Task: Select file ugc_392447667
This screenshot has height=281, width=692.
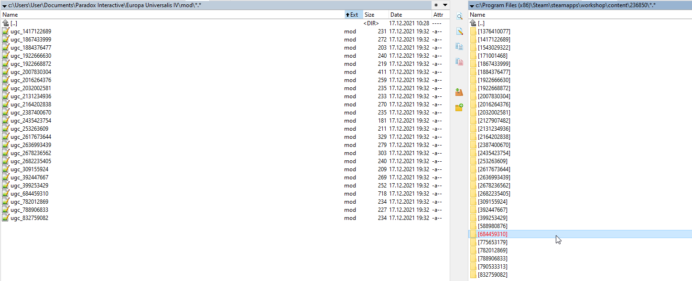Action: pos(225,177)
